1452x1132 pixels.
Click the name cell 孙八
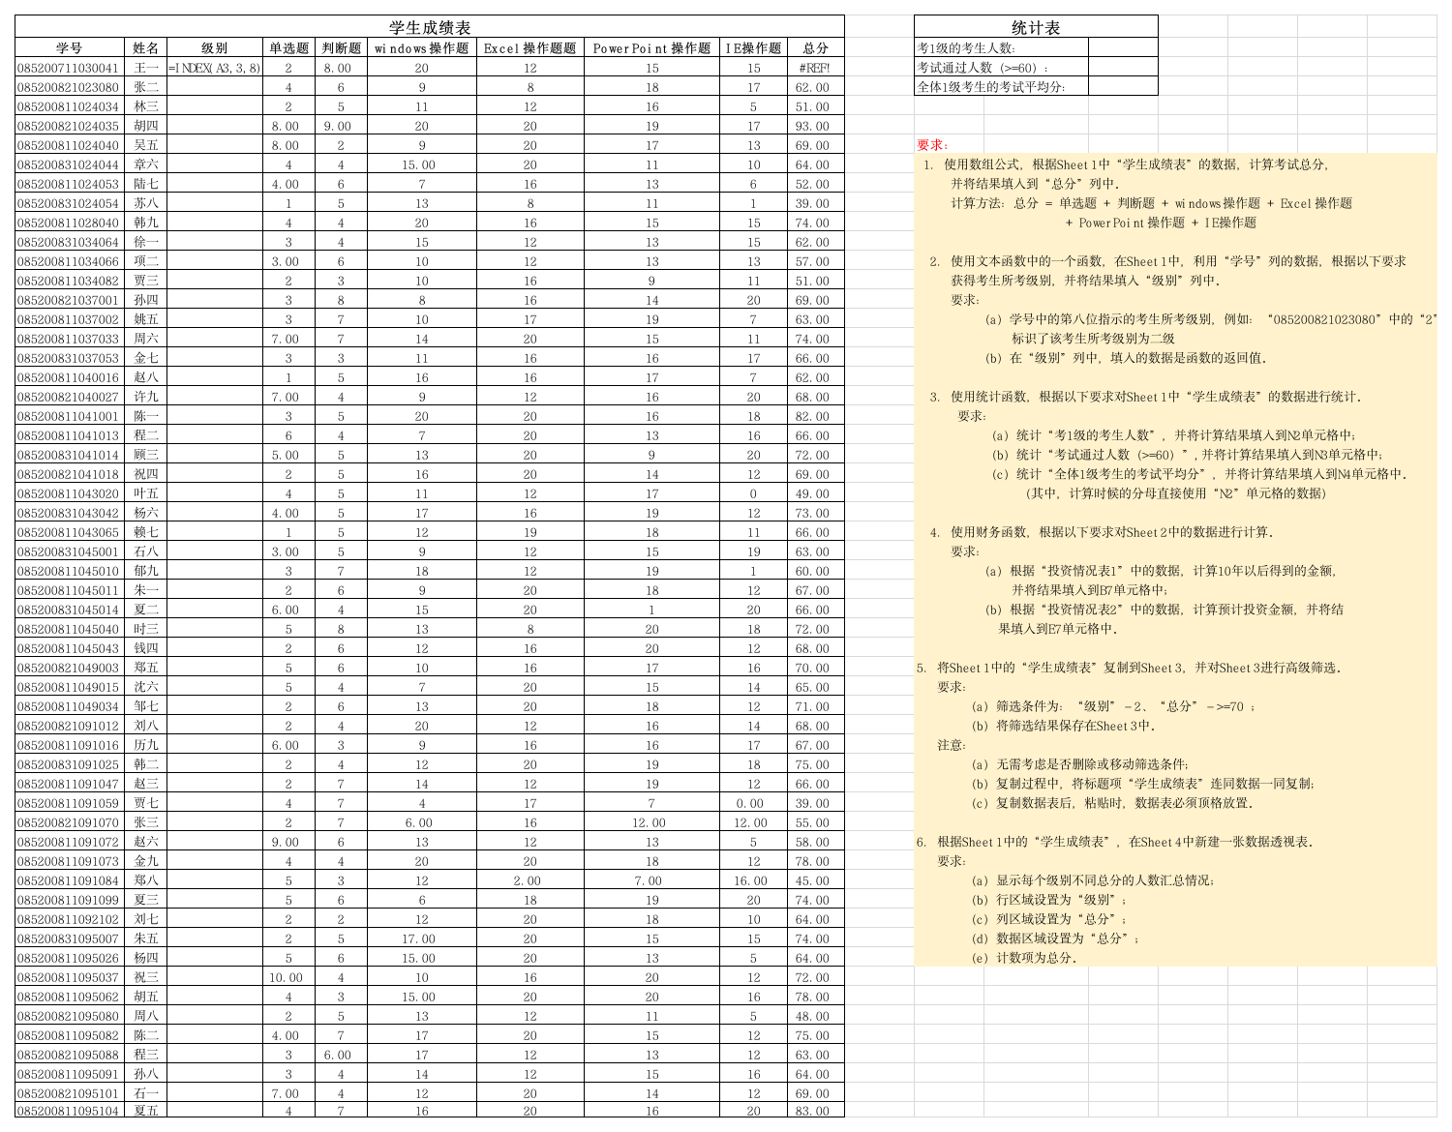tap(145, 1074)
